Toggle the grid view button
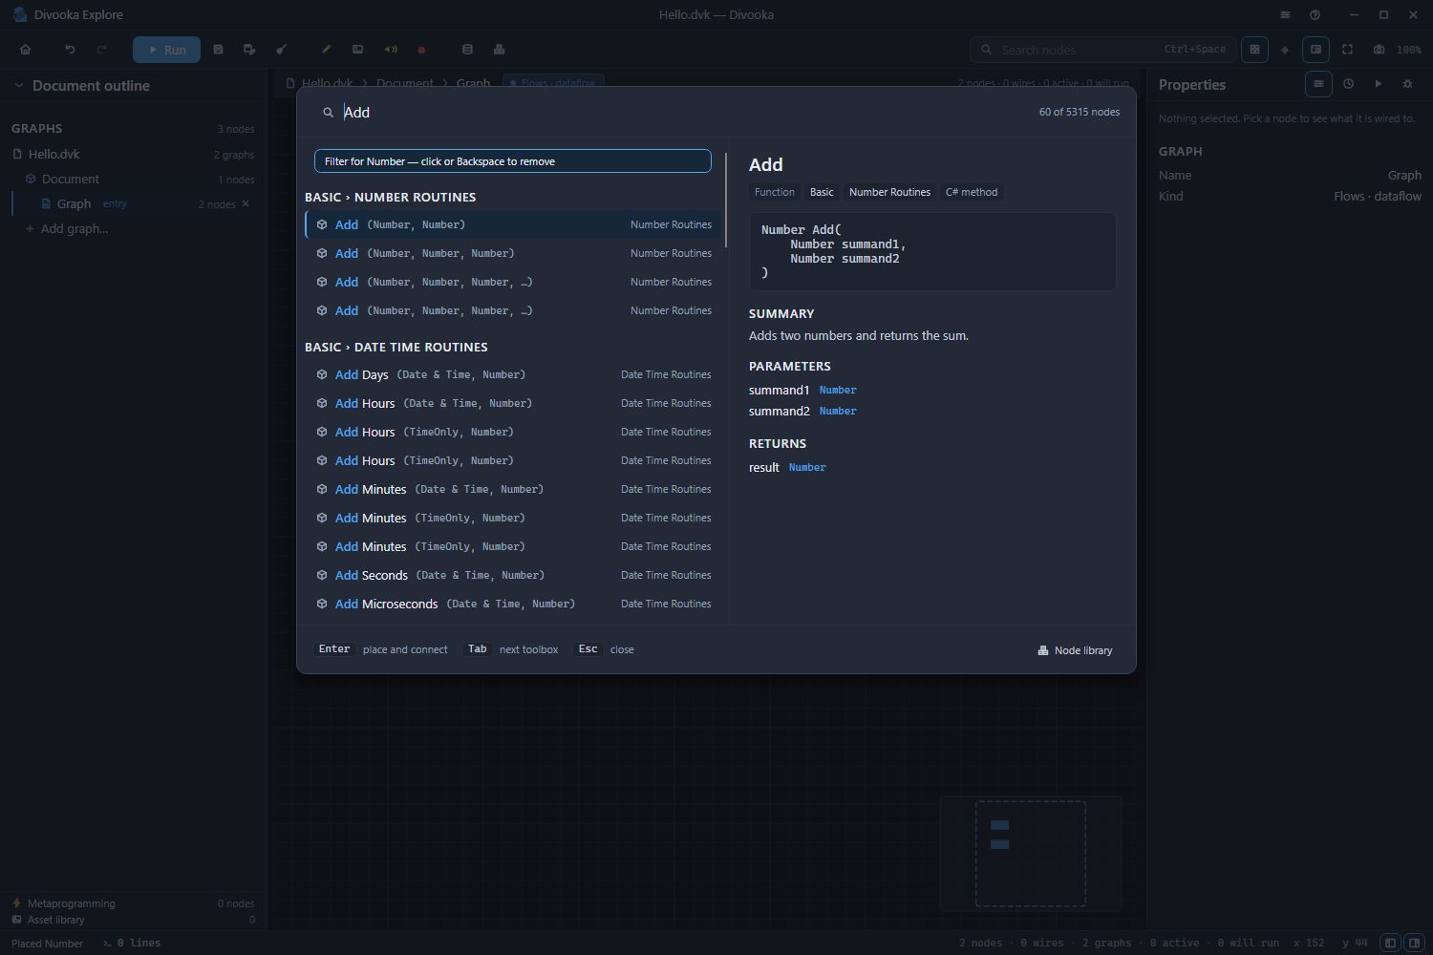This screenshot has width=1433, height=955. pyautogui.click(x=1254, y=50)
